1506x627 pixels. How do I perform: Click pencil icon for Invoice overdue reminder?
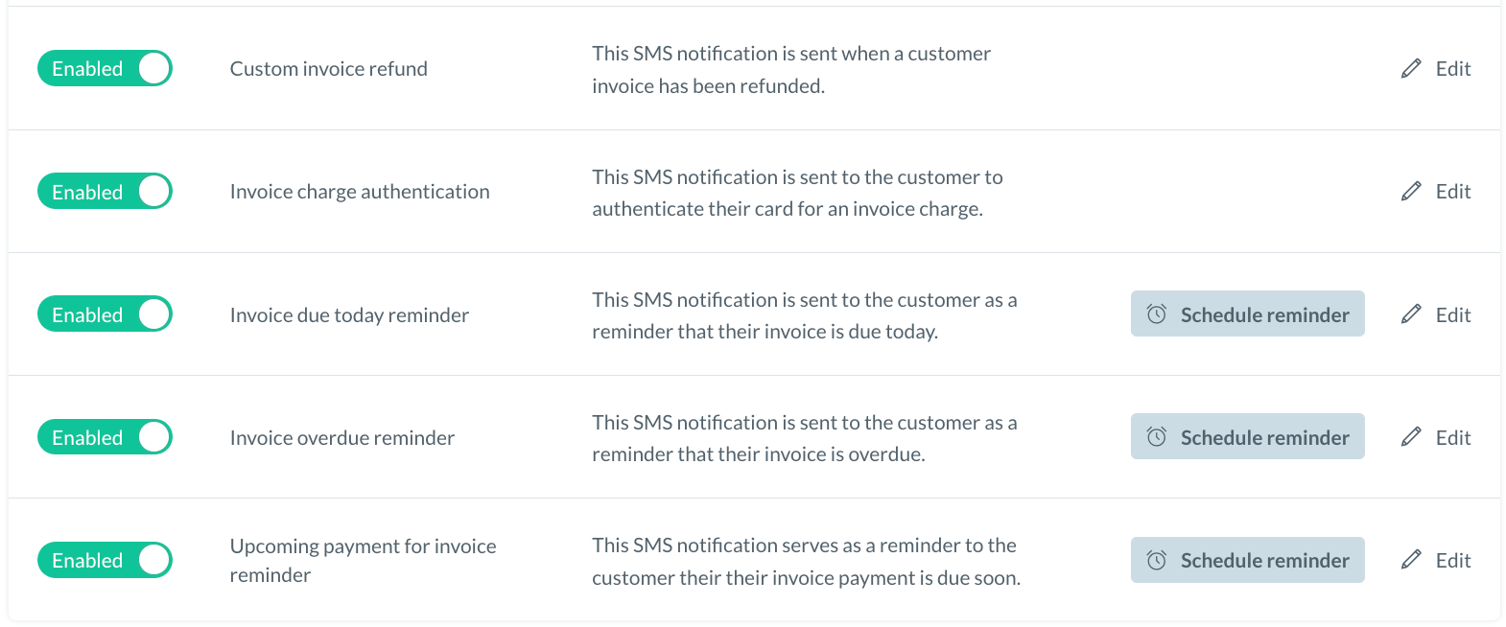pyautogui.click(x=1410, y=437)
